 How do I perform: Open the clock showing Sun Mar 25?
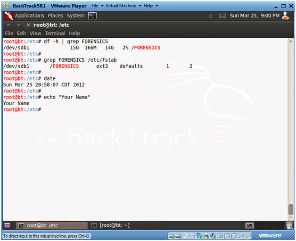point(254,16)
